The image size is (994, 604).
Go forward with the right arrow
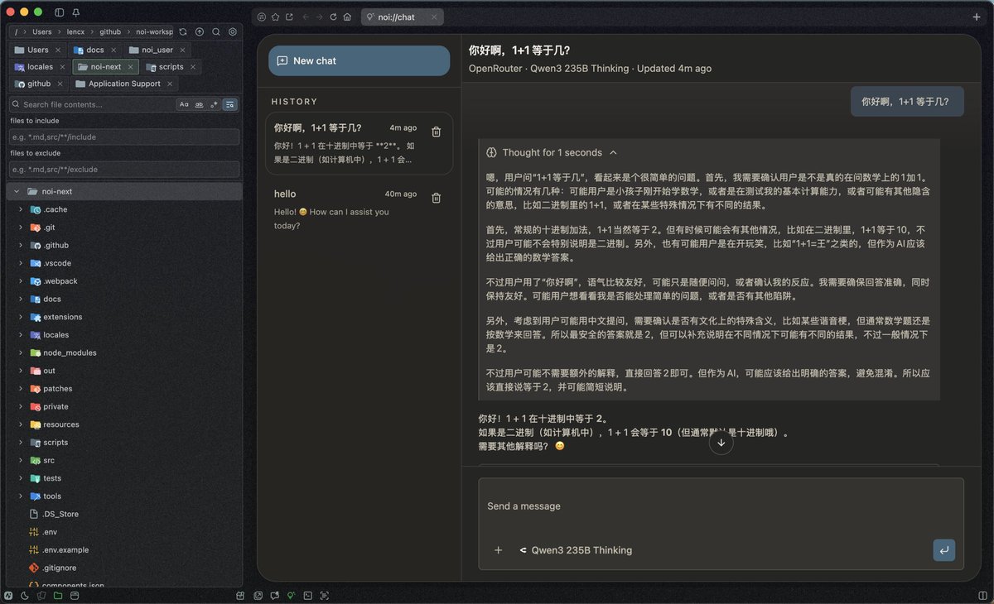coord(320,17)
